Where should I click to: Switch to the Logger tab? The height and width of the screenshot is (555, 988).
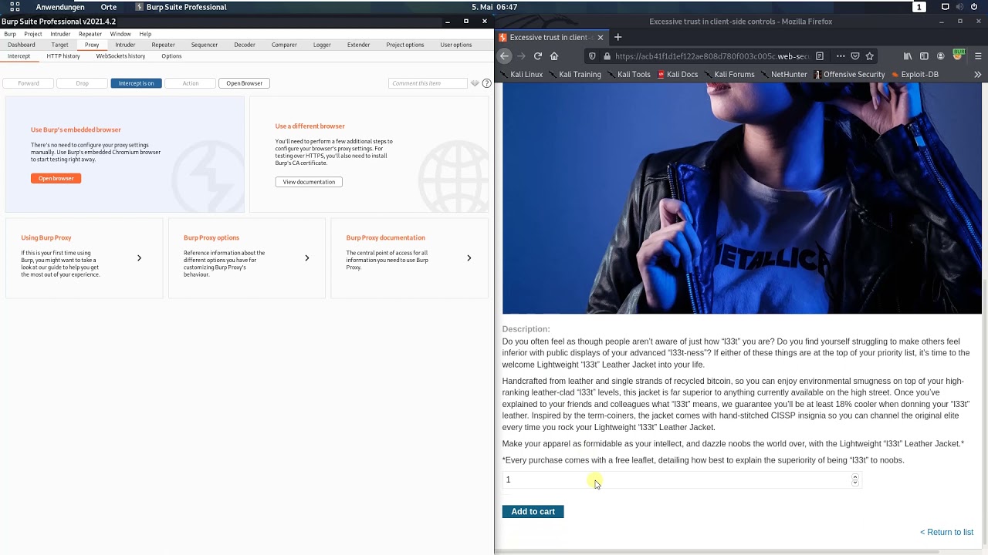tap(322, 45)
